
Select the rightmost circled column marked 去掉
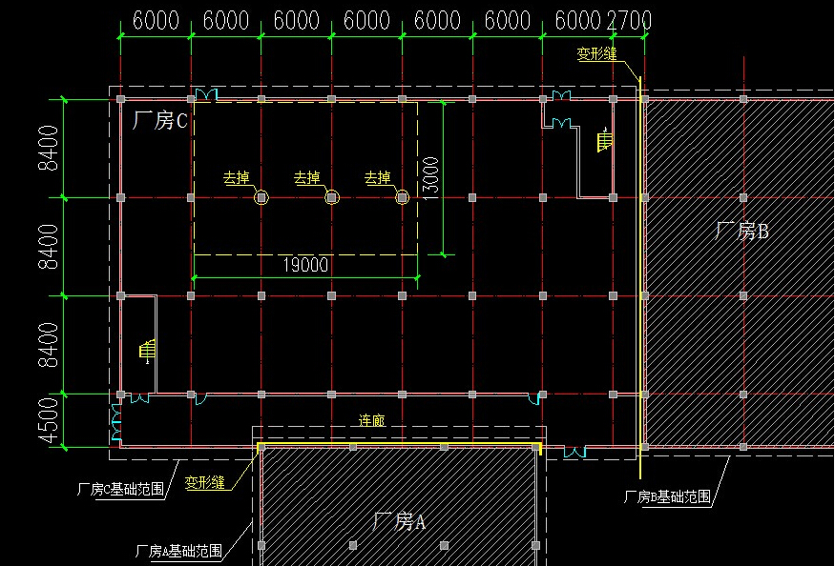click(402, 197)
